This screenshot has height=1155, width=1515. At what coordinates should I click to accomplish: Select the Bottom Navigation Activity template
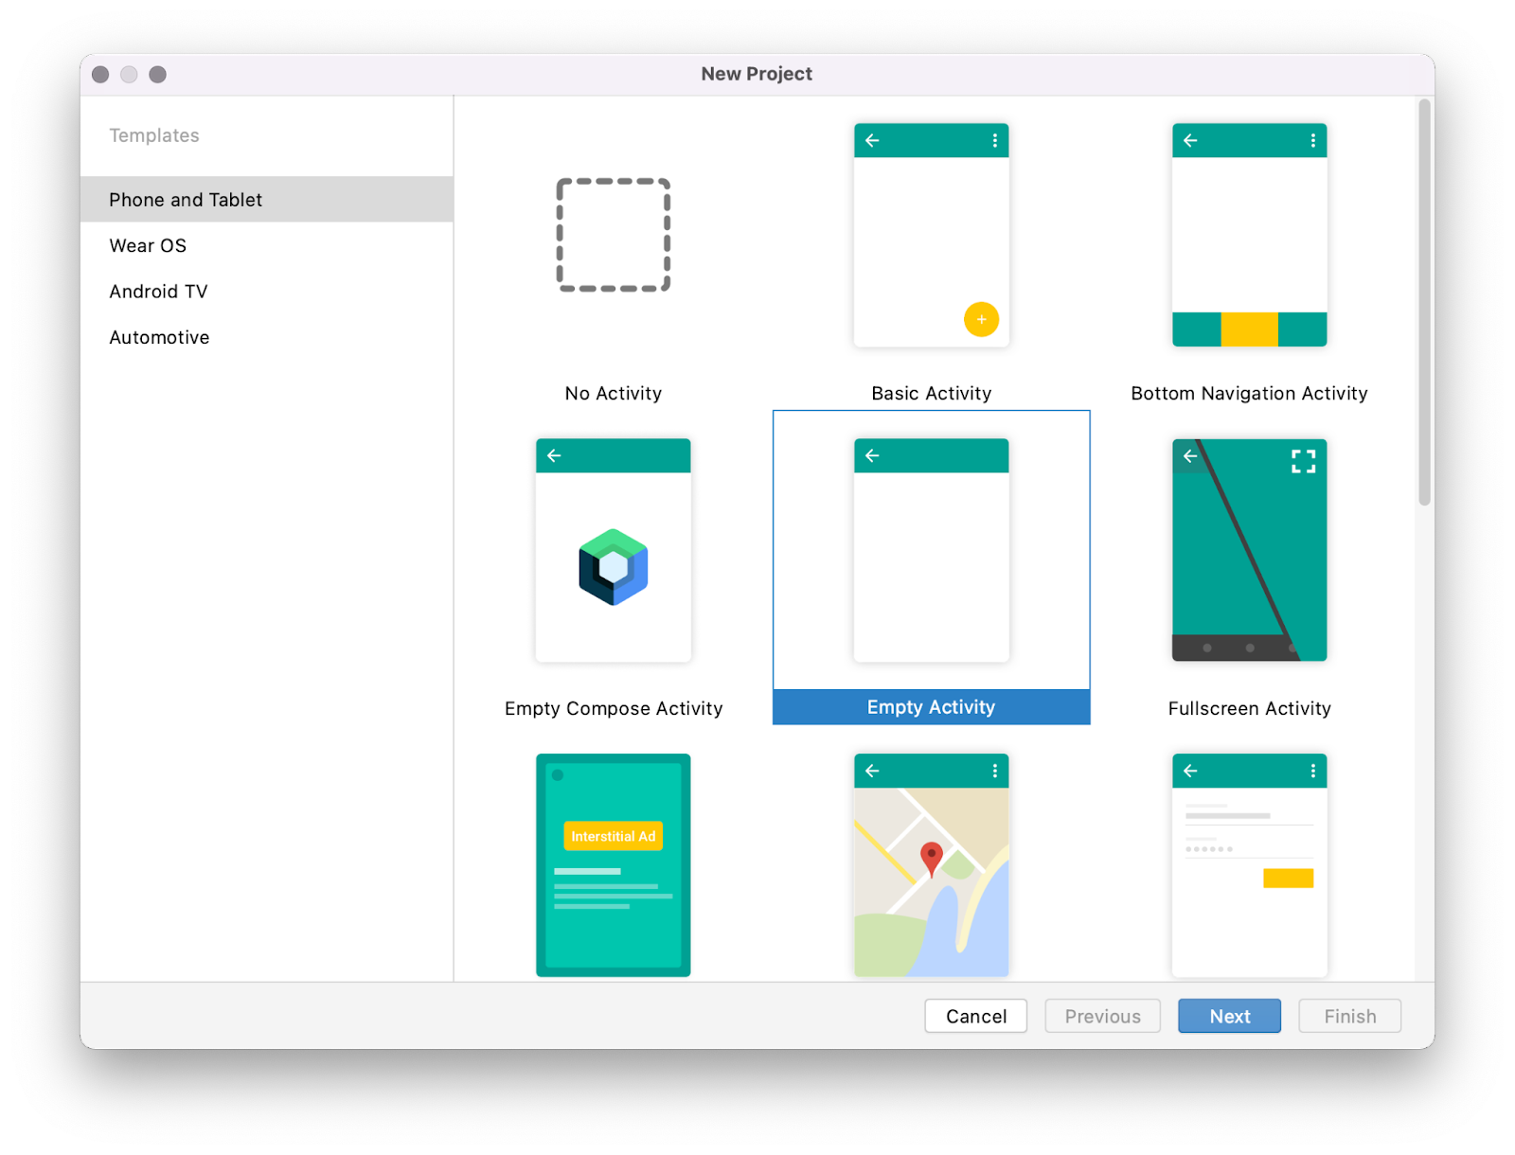point(1249,237)
